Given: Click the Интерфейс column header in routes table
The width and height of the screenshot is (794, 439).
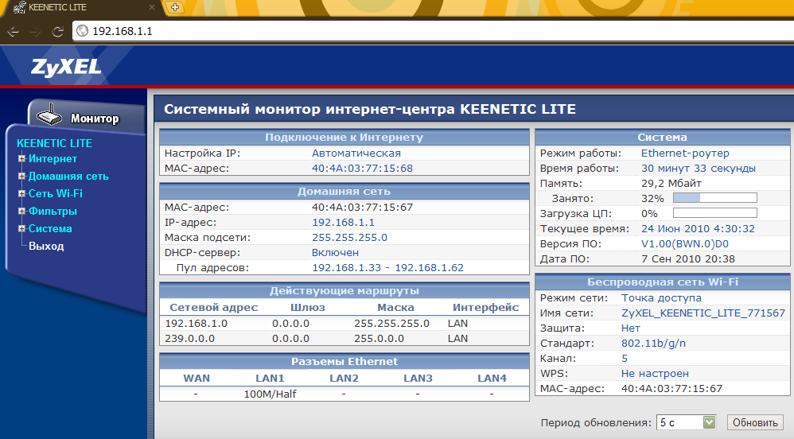Looking at the screenshot, I should (x=485, y=307).
